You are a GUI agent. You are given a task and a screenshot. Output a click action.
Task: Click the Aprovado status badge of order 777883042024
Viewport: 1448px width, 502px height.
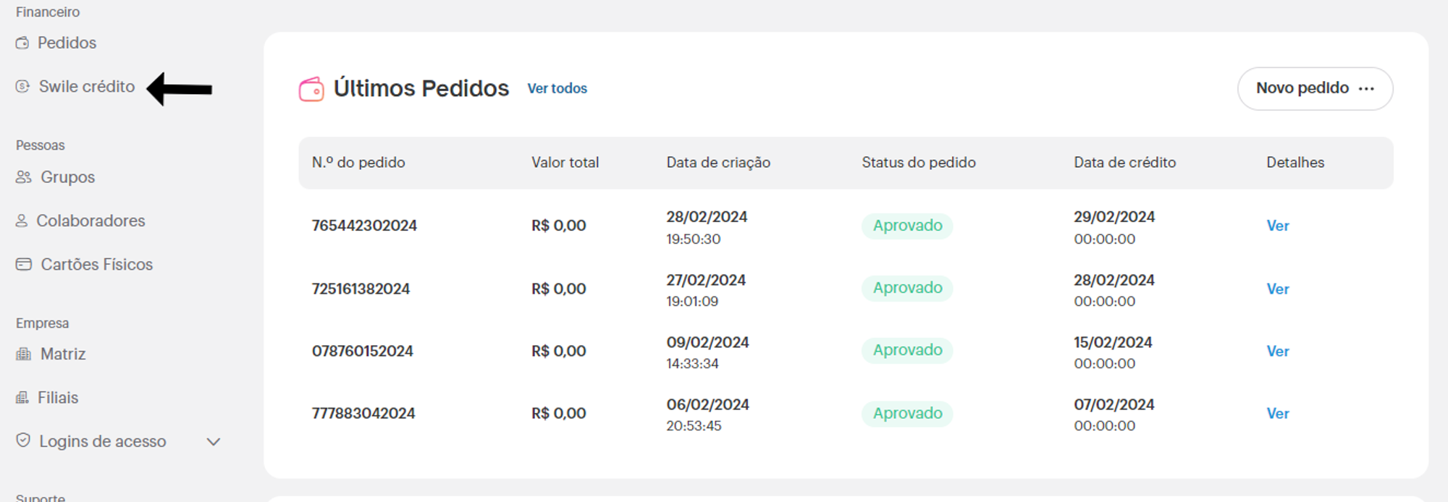coord(907,413)
